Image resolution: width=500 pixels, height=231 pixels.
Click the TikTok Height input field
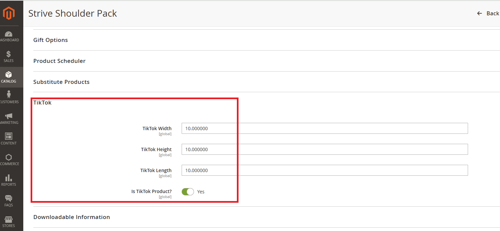point(325,149)
